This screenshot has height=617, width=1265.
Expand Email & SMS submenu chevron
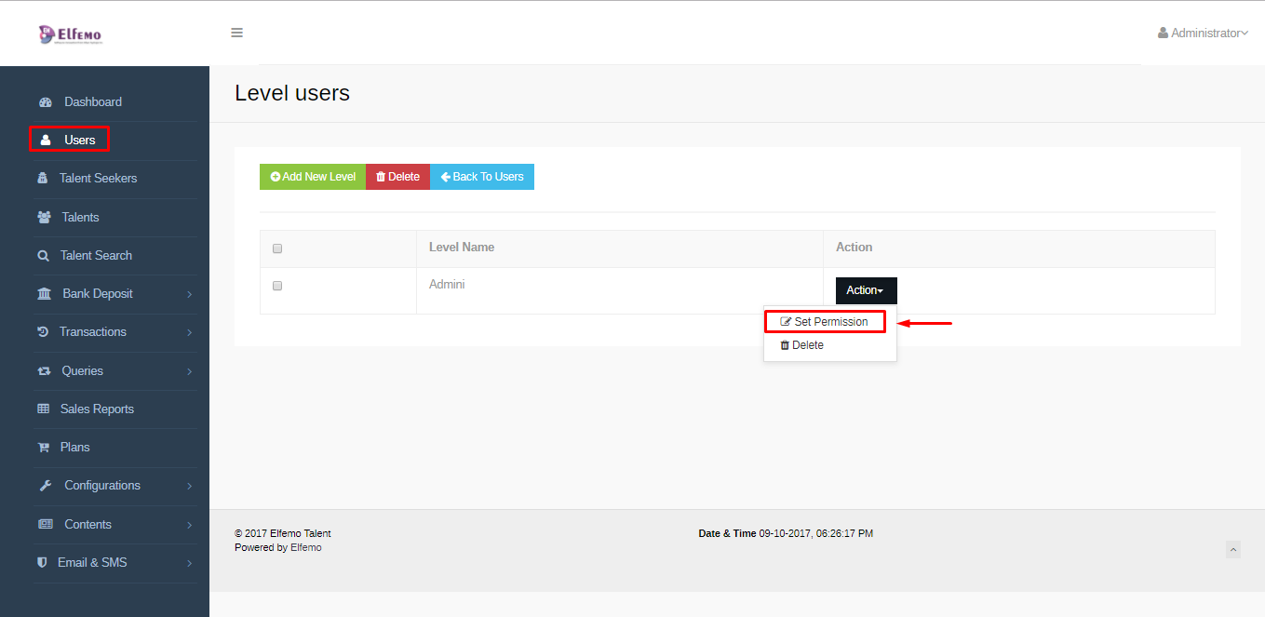[x=189, y=563]
